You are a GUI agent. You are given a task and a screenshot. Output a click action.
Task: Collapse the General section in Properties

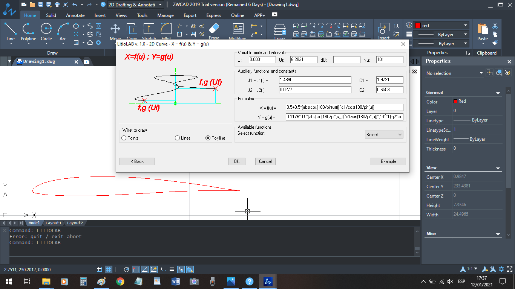pyautogui.click(x=498, y=93)
